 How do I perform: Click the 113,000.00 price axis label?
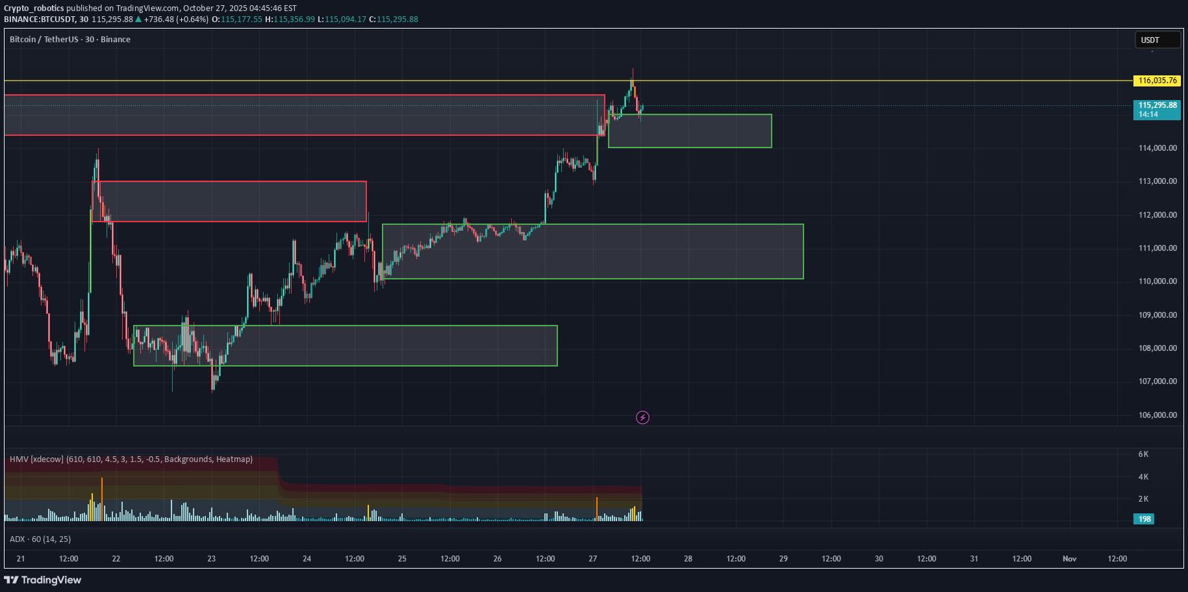tap(1157, 181)
